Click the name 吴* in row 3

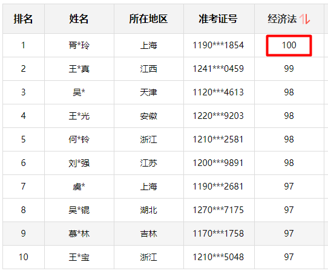coord(79,92)
